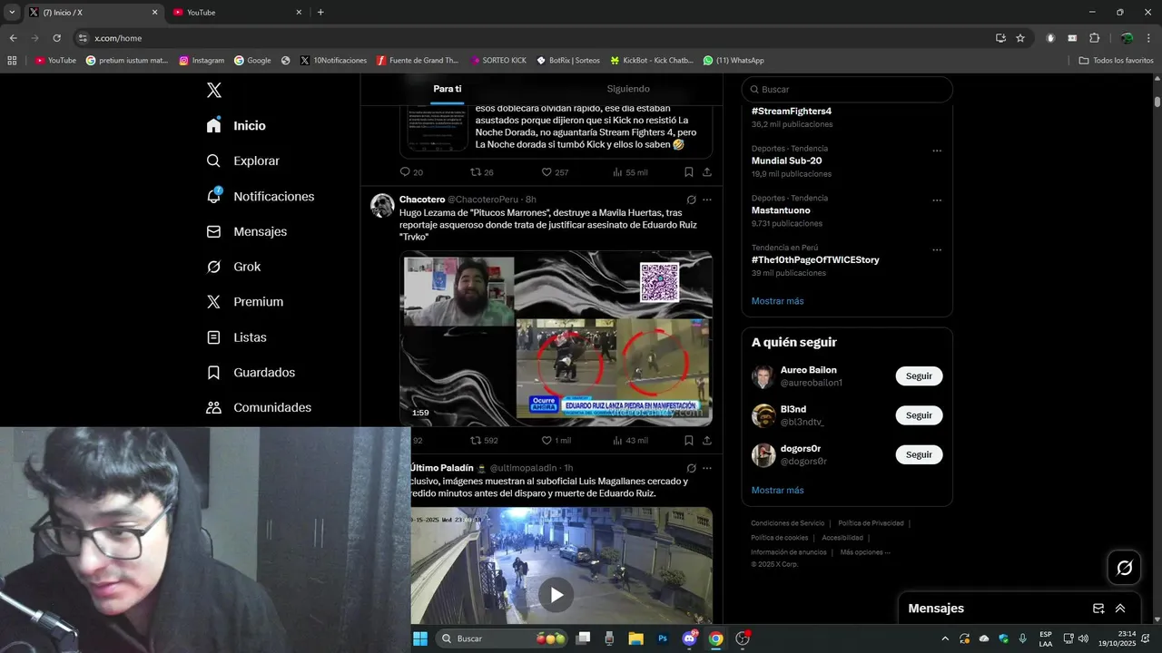Viewport: 1162px width, 653px height.
Task: Open Discord from taskbar
Action: 689,638
